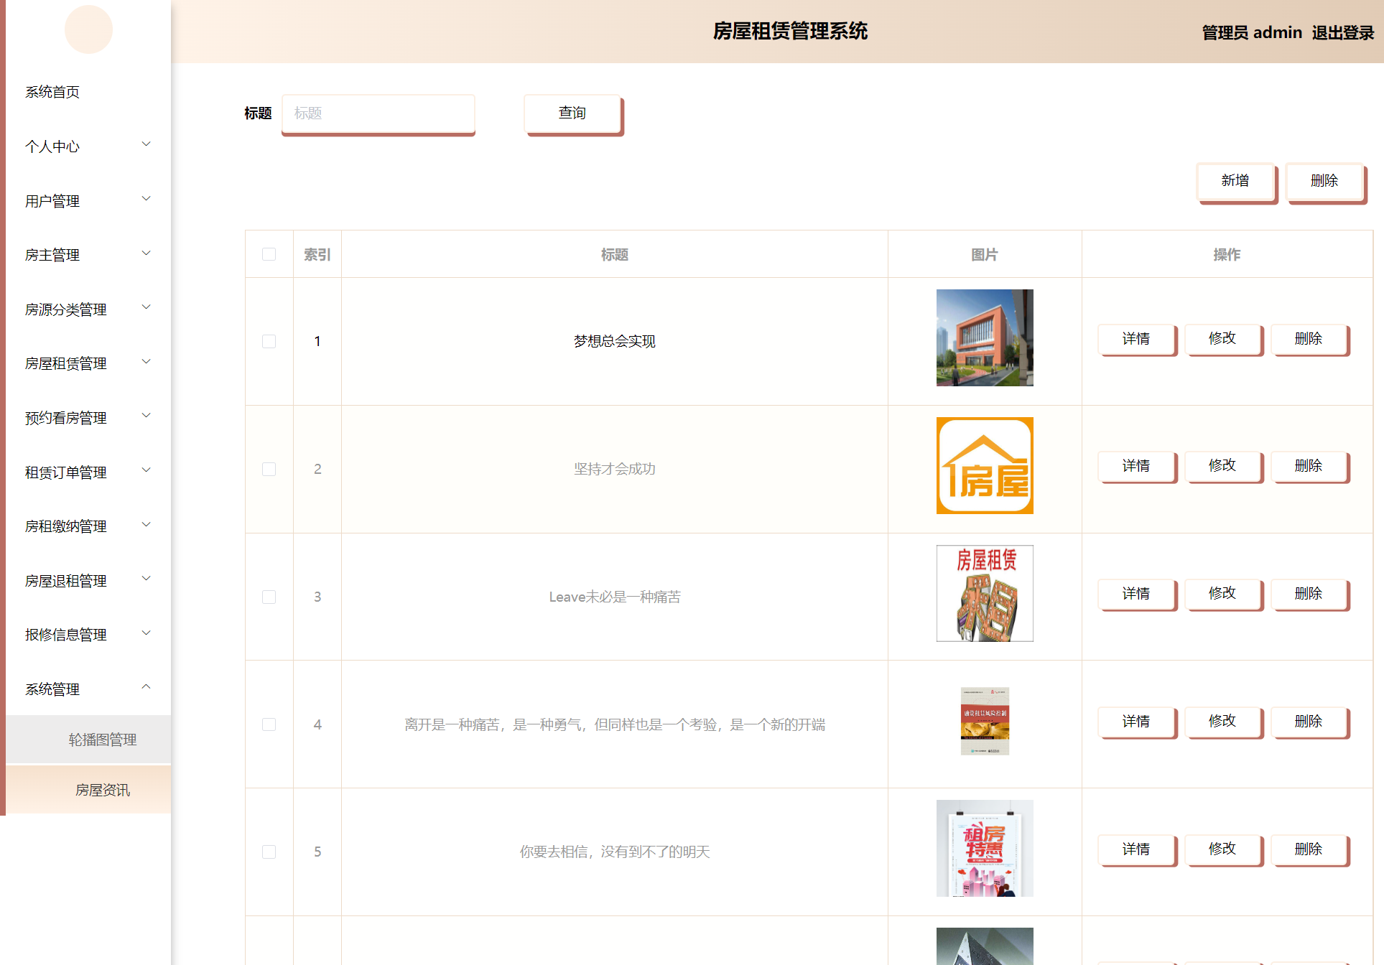Expand the 用户管理 sidebar arrow
This screenshot has width=1384, height=965.
pyautogui.click(x=146, y=199)
